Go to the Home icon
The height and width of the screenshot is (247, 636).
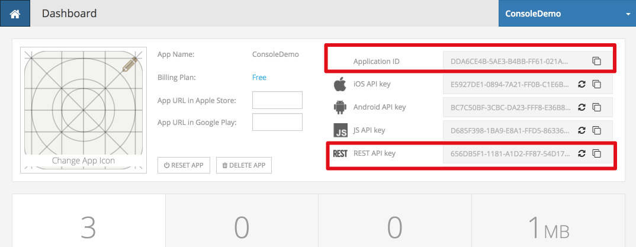tap(15, 14)
